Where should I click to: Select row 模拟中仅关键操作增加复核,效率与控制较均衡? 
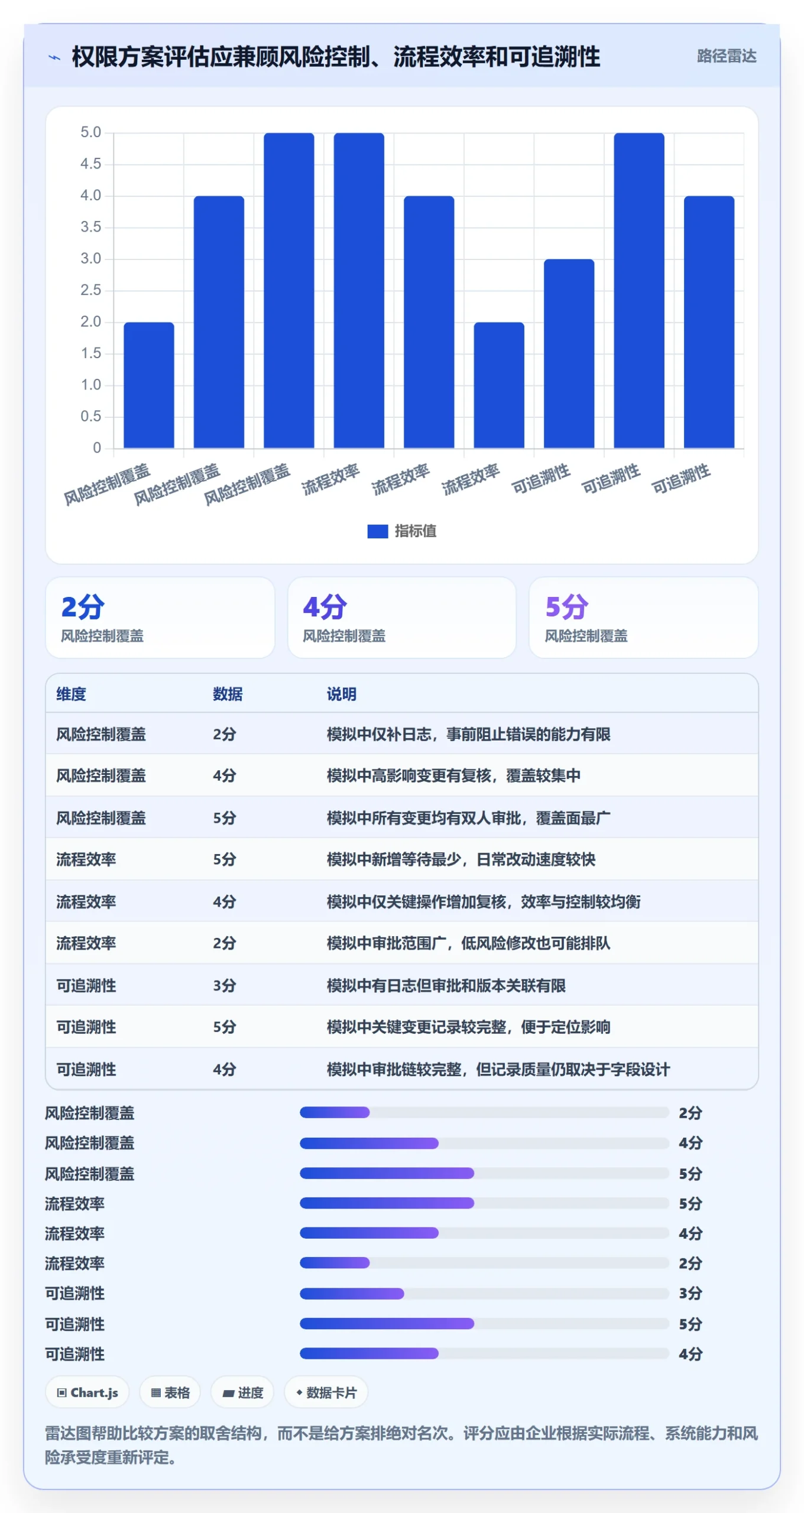pyautogui.click(x=402, y=902)
